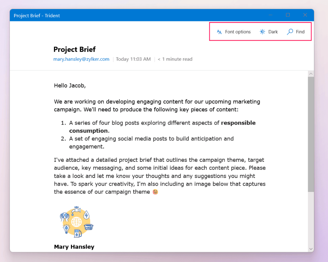The width and height of the screenshot is (328, 262).
Task: Click the Font options AA icon
Action: [219, 32]
